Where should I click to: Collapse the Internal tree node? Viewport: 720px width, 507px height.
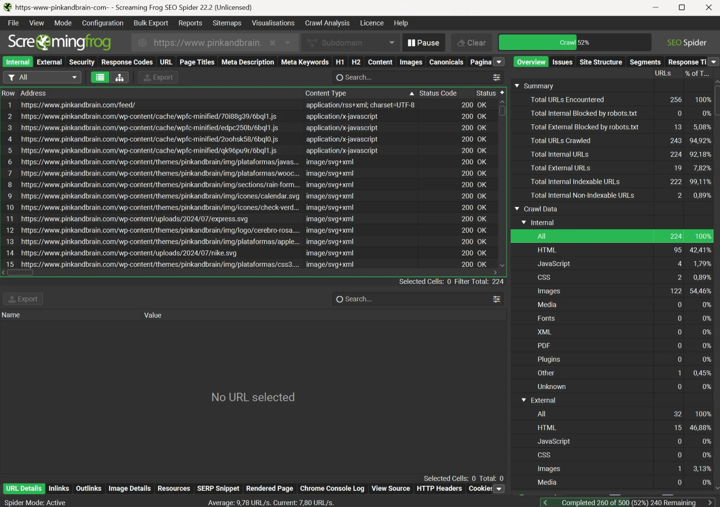524,223
